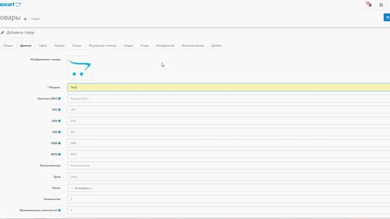390x219 pixels.
Task: Show help tooltip for MPN
Action: coord(60,155)
